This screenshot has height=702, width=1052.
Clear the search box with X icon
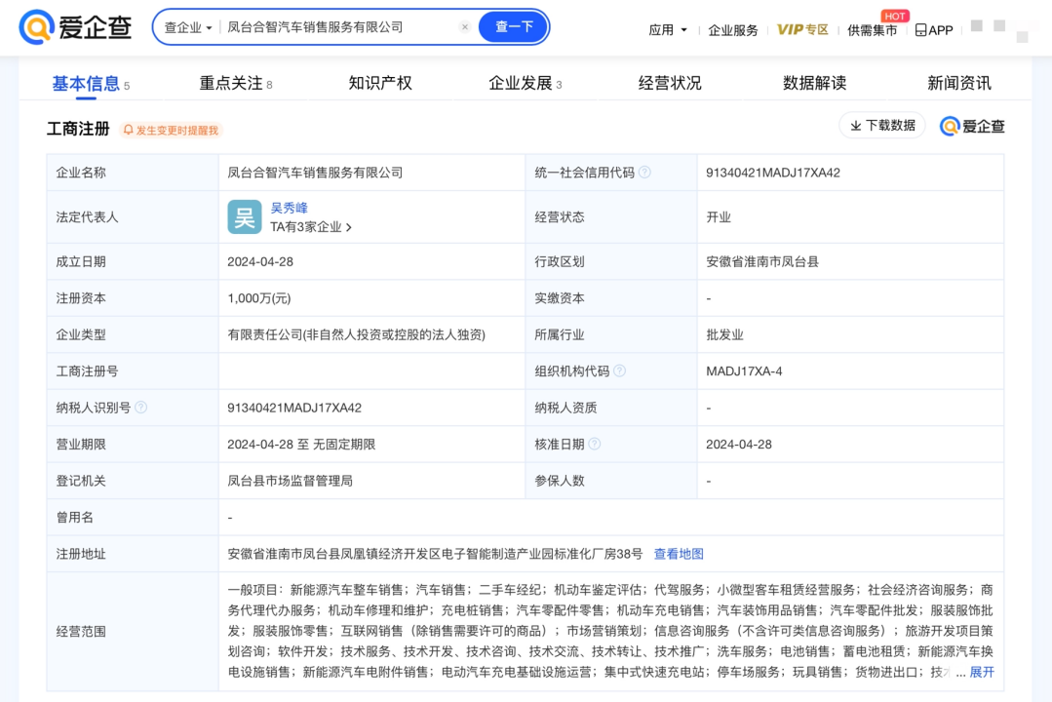tap(464, 27)
